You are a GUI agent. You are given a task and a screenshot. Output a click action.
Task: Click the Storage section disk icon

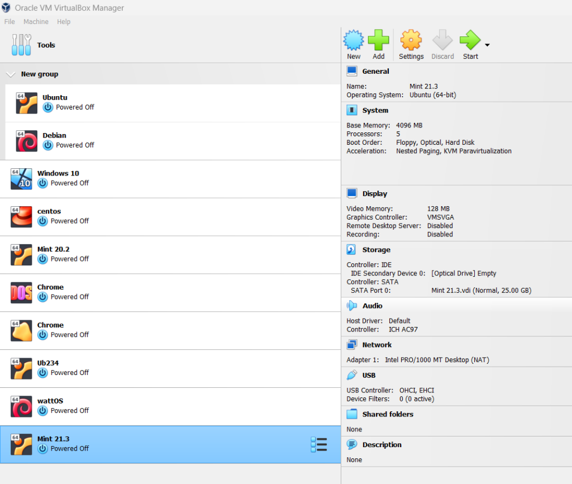352,250
